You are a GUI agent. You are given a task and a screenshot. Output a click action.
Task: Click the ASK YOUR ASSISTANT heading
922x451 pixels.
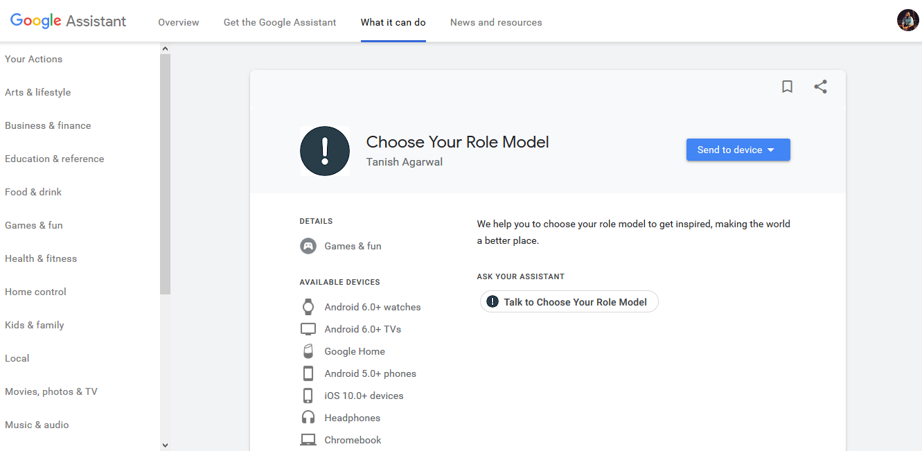521,277
